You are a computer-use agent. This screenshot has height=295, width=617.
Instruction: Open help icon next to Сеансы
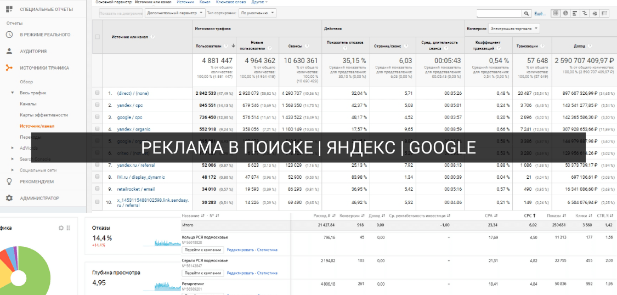click(x=307, y=46)
